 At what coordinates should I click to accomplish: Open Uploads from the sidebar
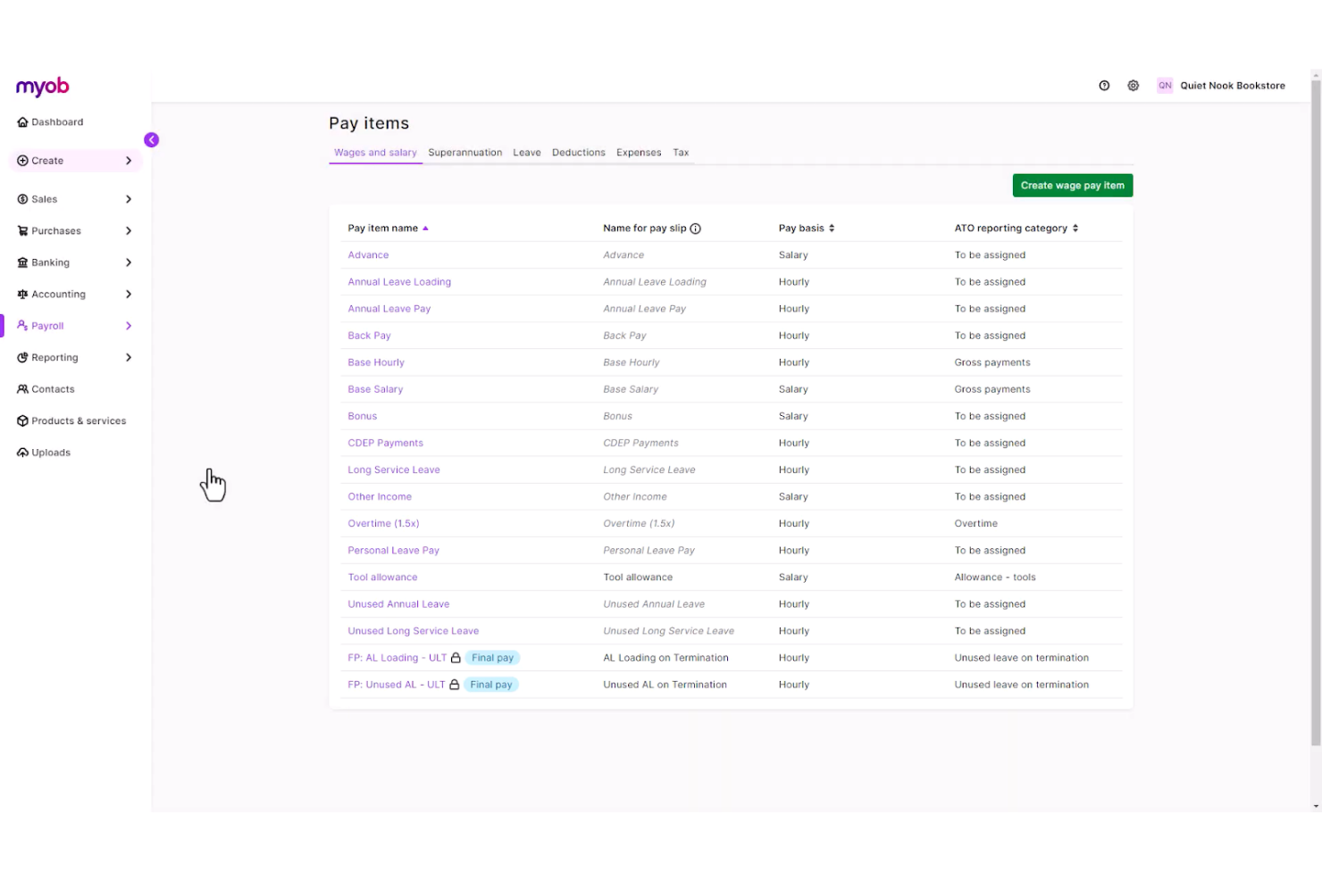(22, 453)
